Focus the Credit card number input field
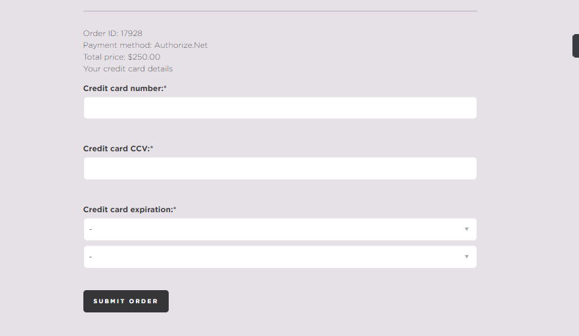Viewport: 579px width, 336px height. [x=280, y=107]
